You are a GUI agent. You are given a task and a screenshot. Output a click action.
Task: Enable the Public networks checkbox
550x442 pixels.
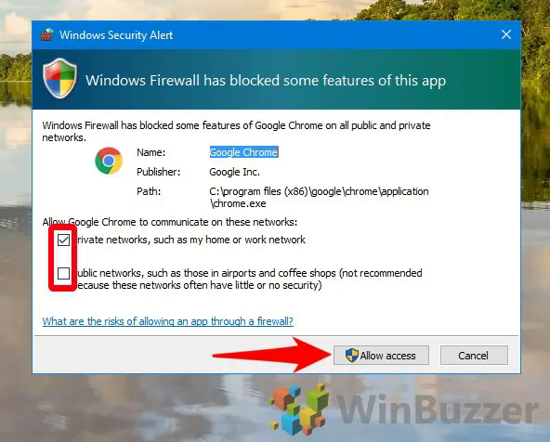63,273
